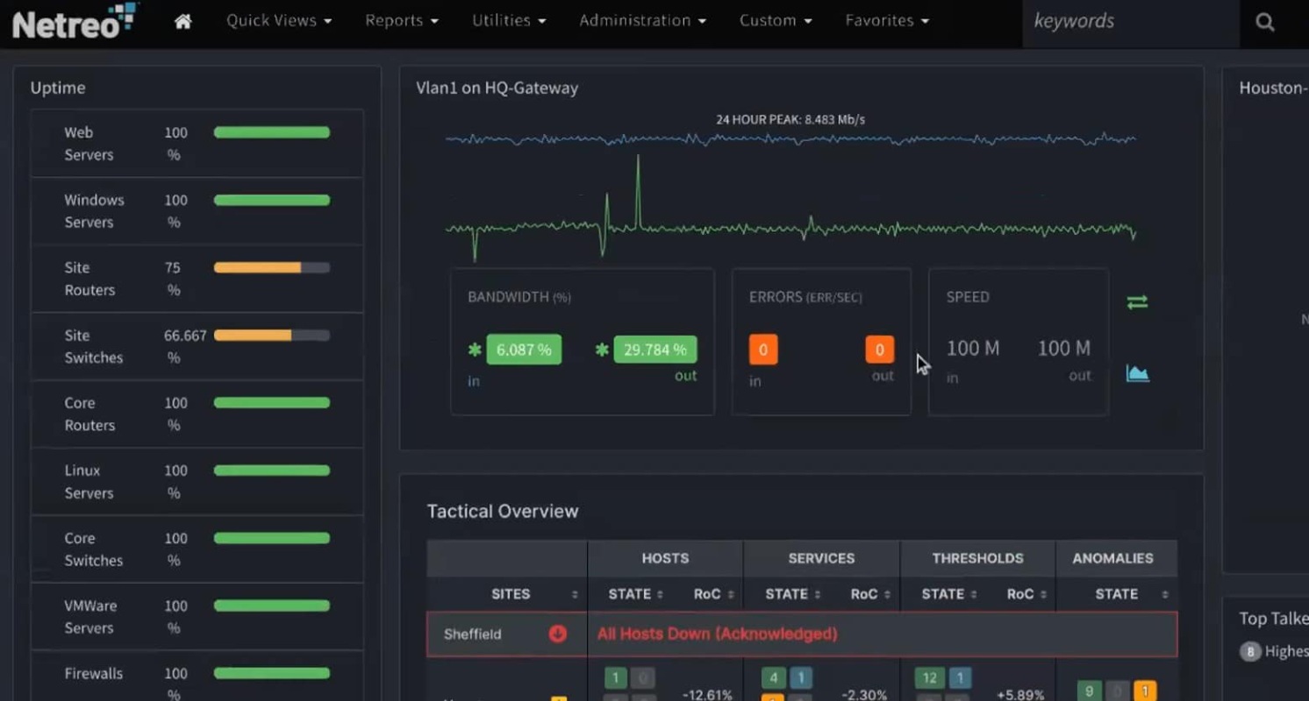Click the search magnifier icon
This screenshot has height=701, width=1309.
1264,22
